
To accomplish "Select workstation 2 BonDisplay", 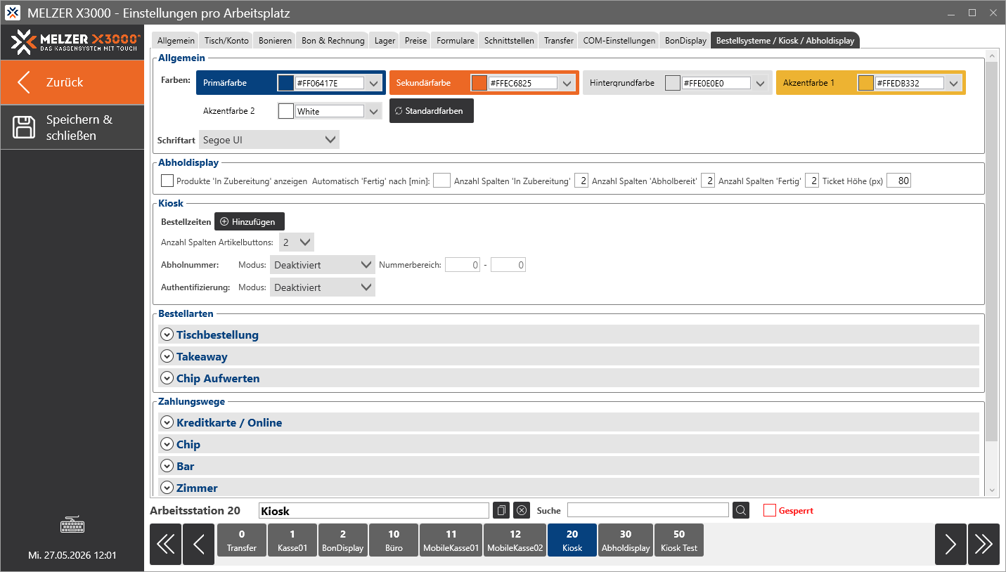I will (343, 540).
